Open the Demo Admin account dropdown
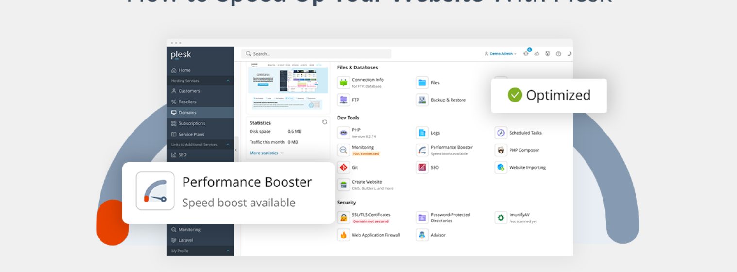This screenshot has width=737, height=272. click(x=500, y=54)
